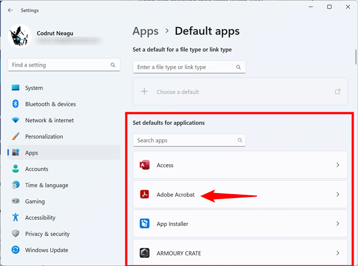Click the Accessibility figure icon
Image resolution: width=358 pixels, height=266 pixels.
click(15, 217)
